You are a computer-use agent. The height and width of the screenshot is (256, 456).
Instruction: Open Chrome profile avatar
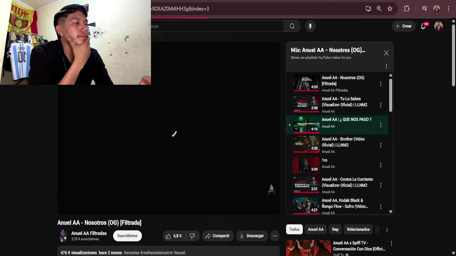pyautogui.click(x=436, y=9)
